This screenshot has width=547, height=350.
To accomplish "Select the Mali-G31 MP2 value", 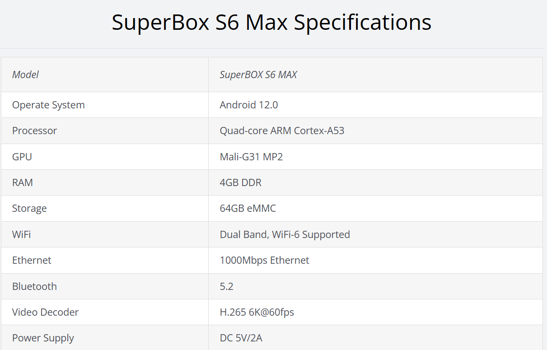I will (251, 157).
